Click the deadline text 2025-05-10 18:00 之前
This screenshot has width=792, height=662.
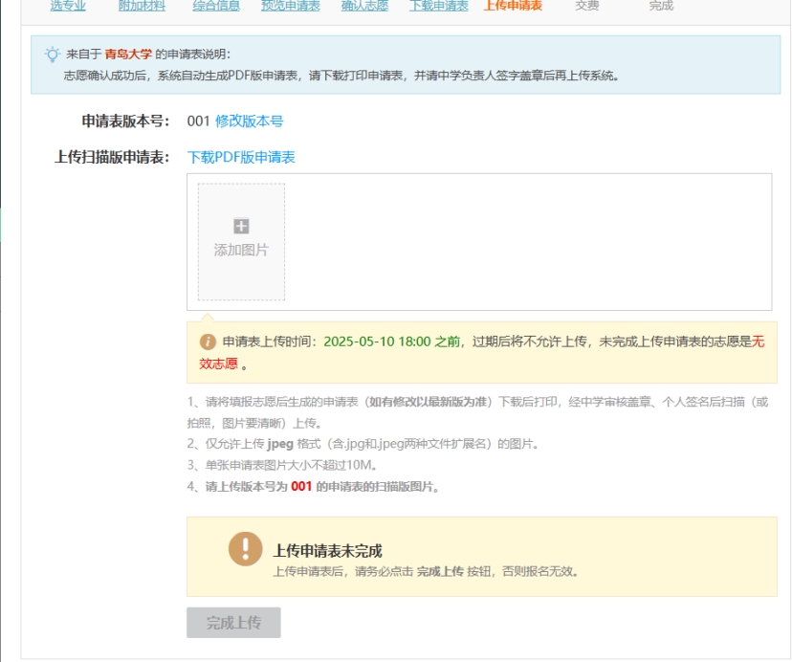pyautogui.click(x=392, y=342)
